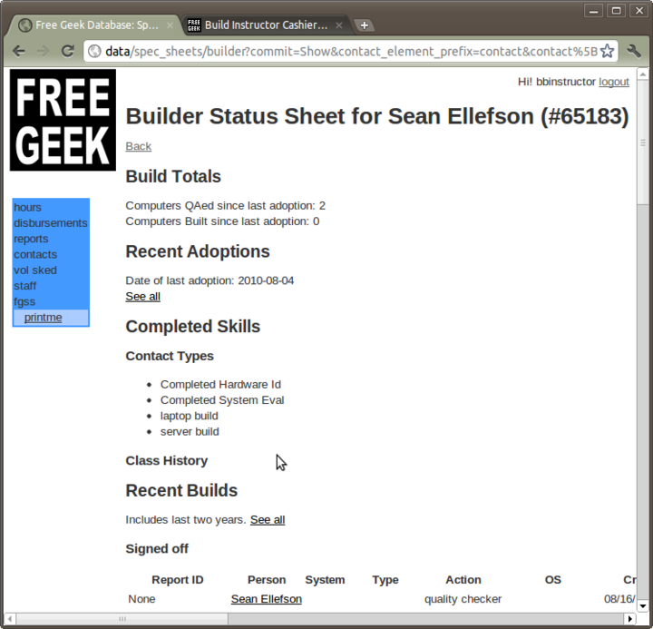This screenshot has width=653, height=629.
Task: Go to the Back link under heading
Action: point(138,146)
